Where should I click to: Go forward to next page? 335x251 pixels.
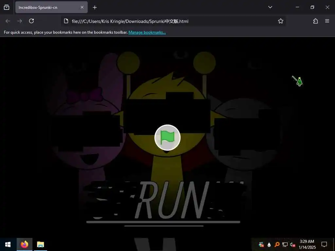(20, 21)
